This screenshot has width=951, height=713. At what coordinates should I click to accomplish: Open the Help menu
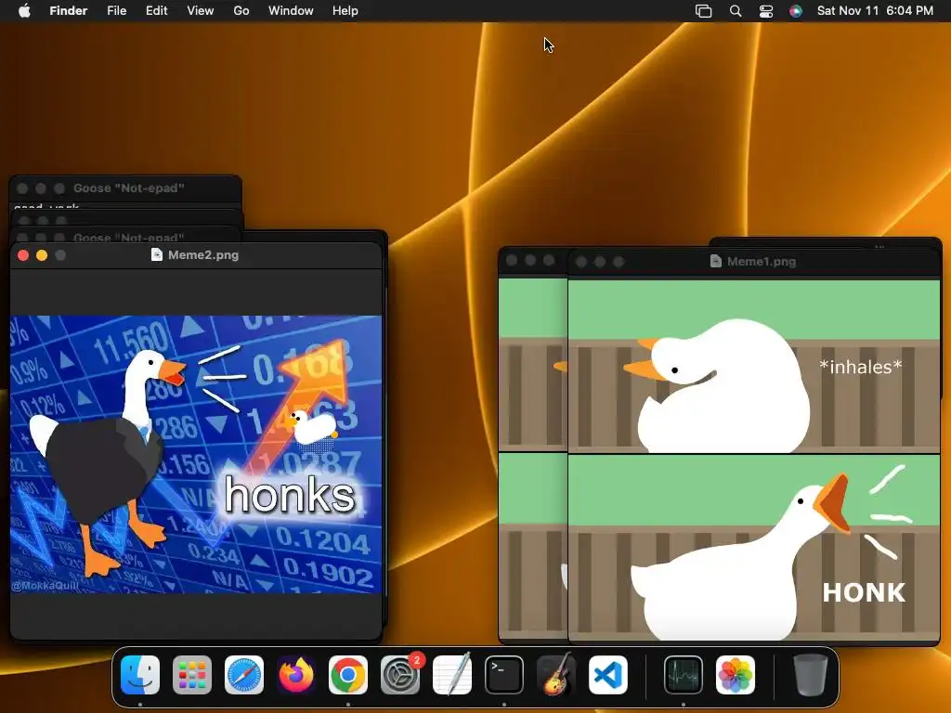[x=345, y=11]
